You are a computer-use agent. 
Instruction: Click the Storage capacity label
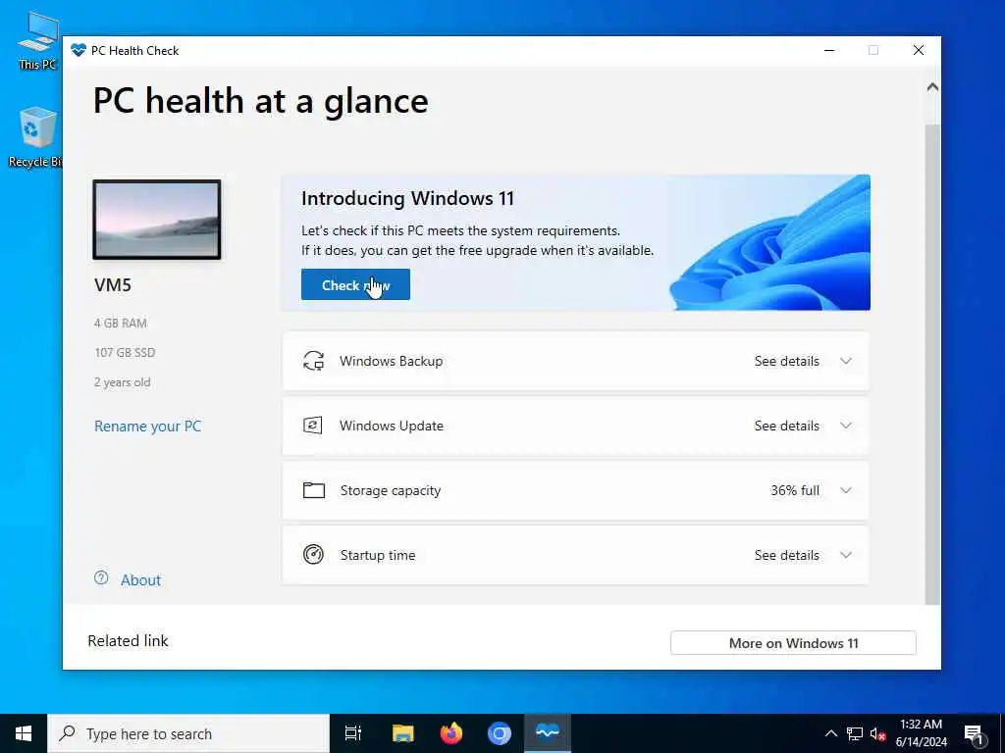pos(391,490)
